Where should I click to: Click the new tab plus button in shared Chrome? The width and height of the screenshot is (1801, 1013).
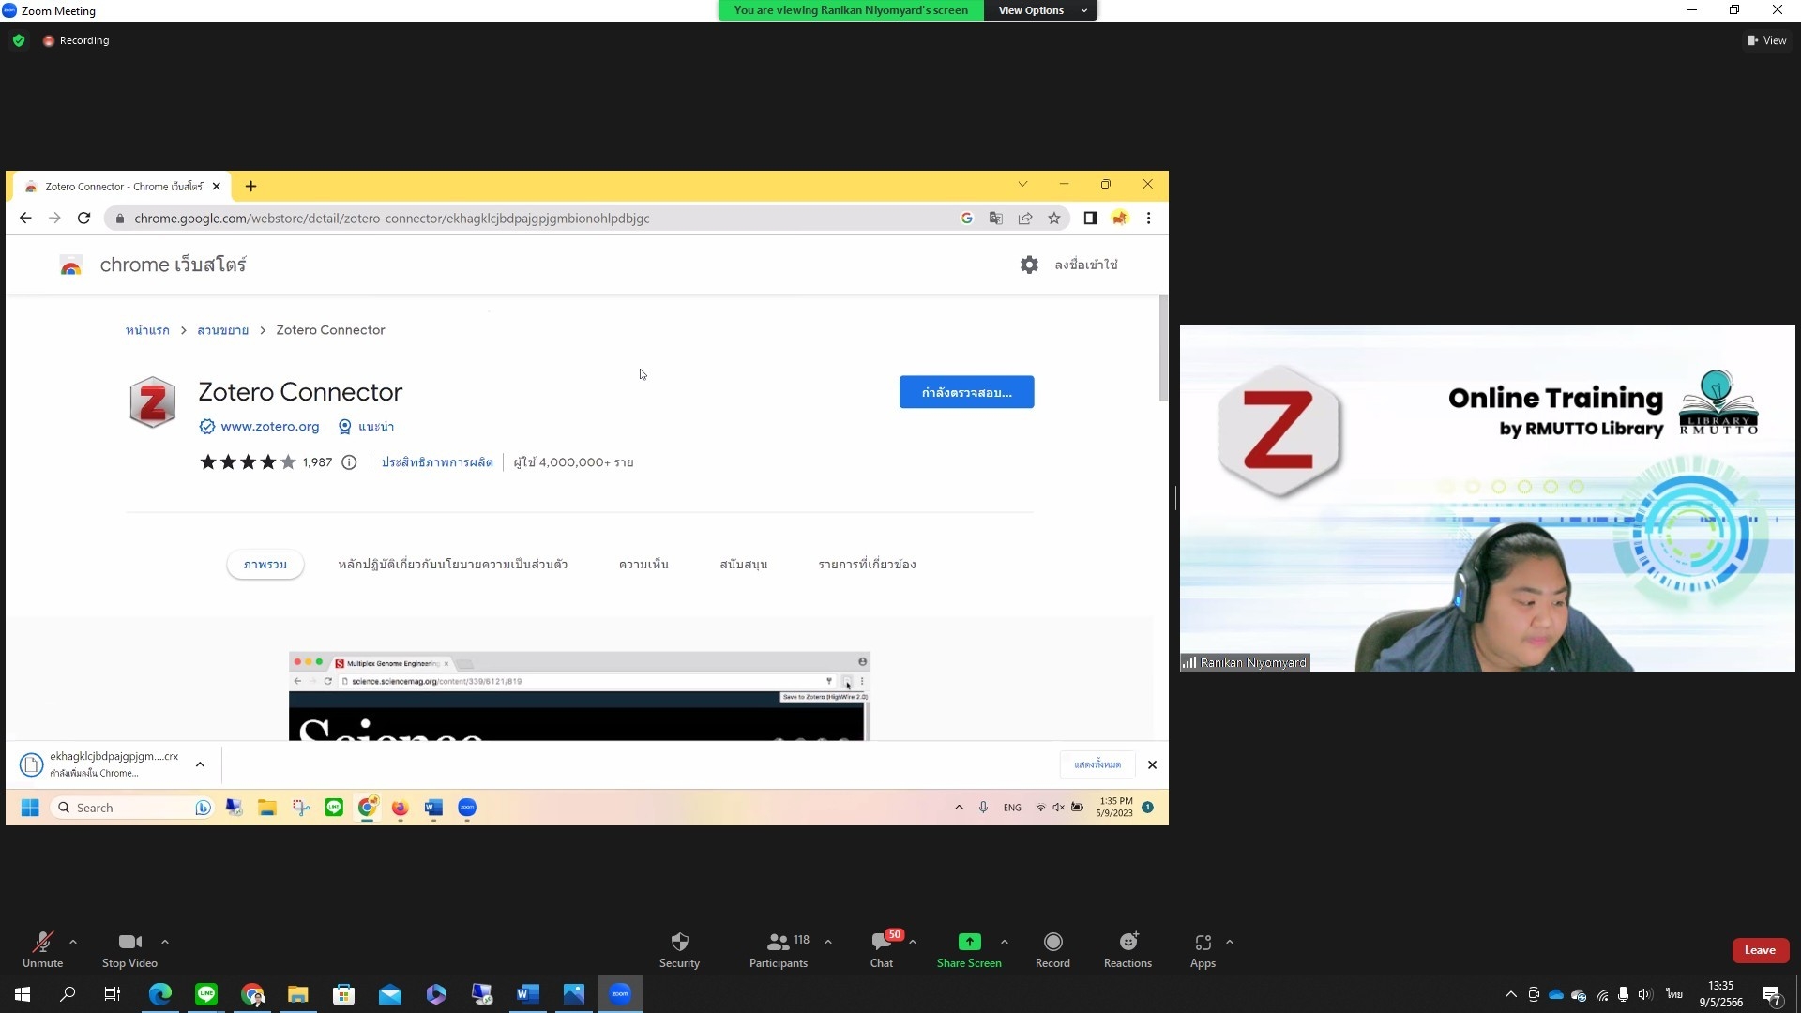tap(250, 186)
